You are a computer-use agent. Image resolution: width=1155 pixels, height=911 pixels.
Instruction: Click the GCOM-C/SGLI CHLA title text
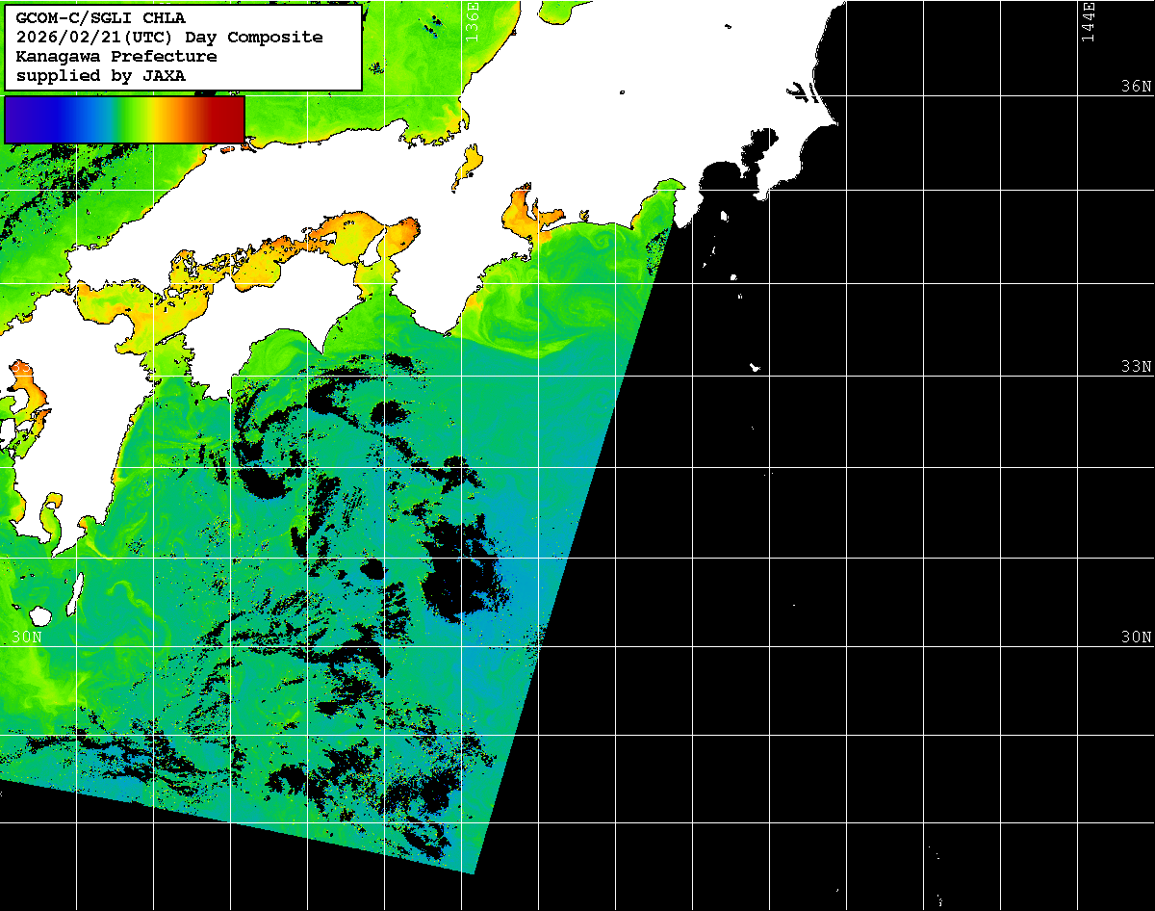tap(100, 17)
